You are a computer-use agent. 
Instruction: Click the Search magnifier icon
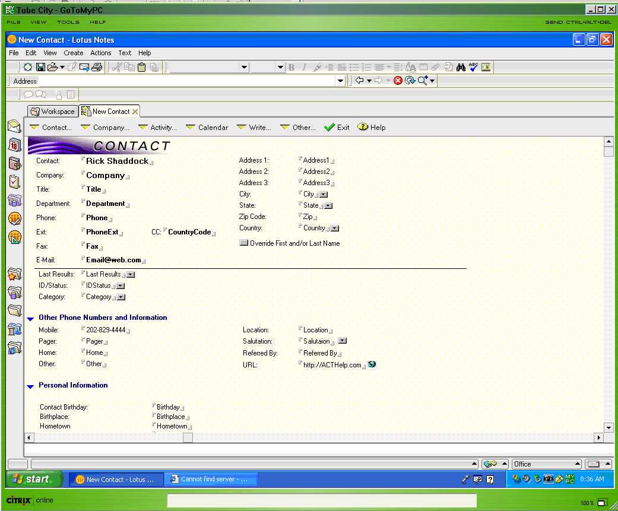coord(423,81)
